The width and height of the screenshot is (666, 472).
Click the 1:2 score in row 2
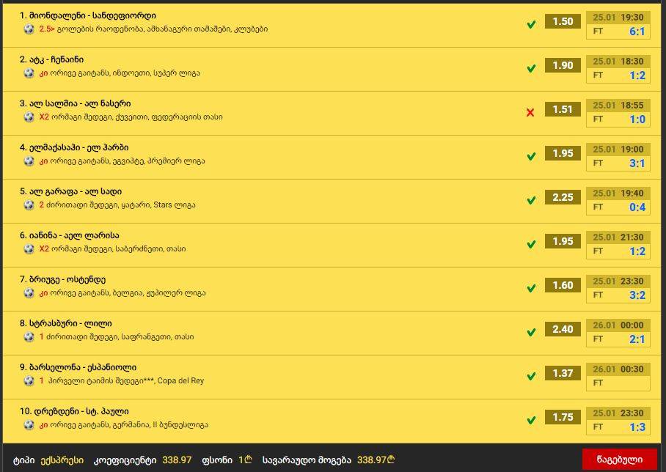coord(637,75)
